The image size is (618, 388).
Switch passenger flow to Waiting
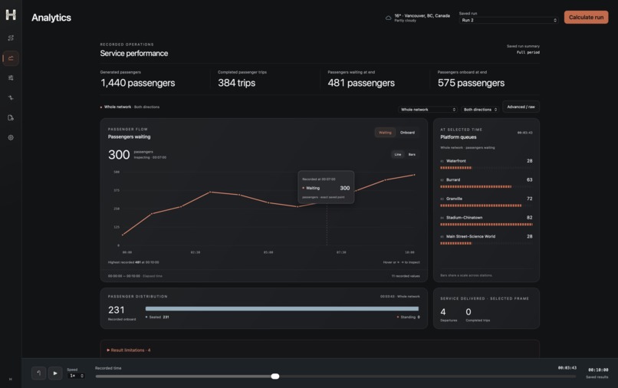tap(385, 133)
